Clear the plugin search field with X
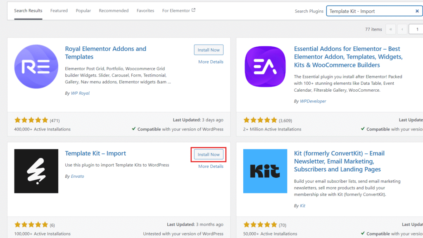 click(417, 11)
